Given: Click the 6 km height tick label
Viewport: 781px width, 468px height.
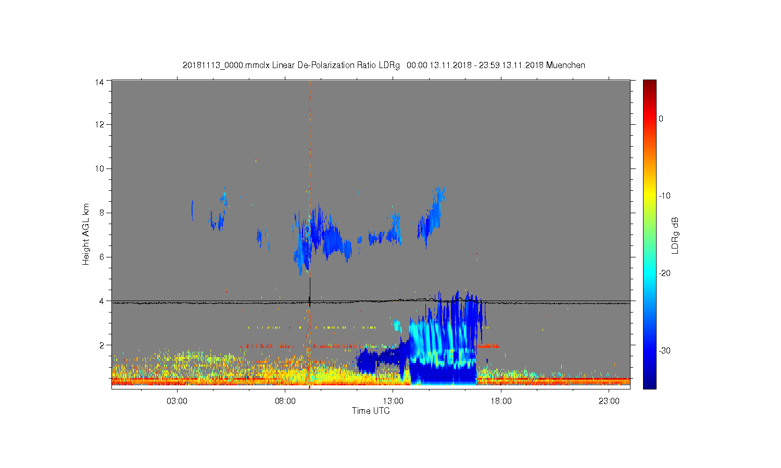Looking at the screenshot, I should pos(102,257).
